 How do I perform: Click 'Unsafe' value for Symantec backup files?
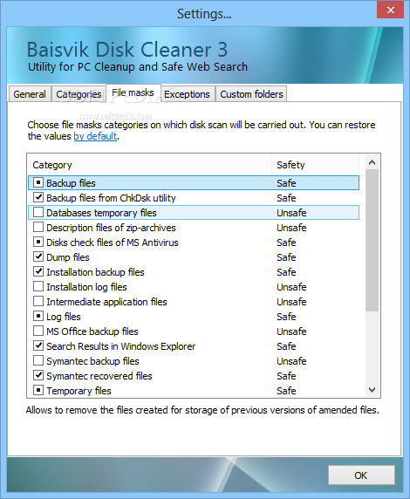(x=291, y=361)
